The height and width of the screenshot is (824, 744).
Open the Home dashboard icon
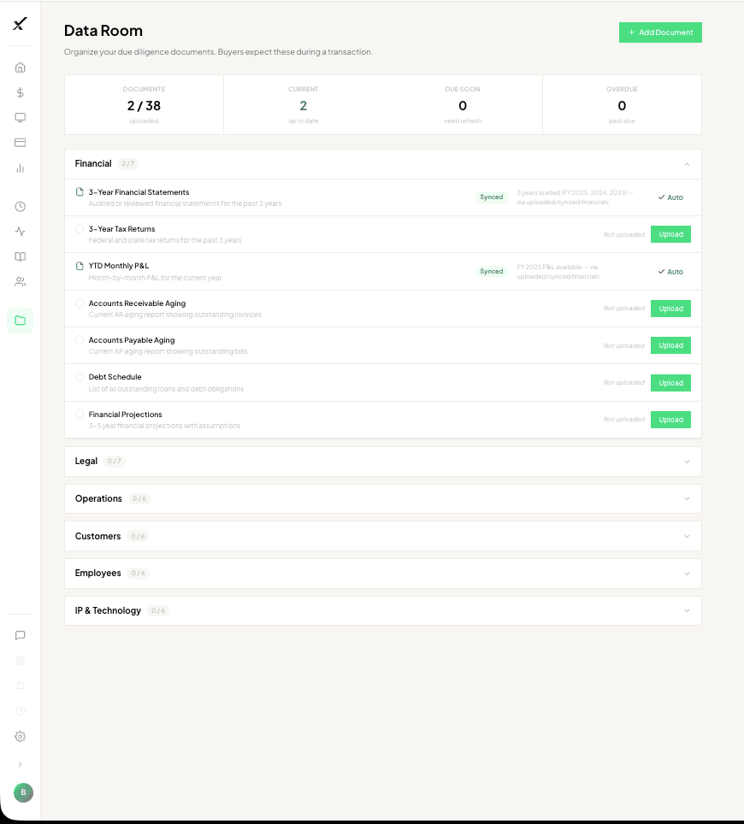pyautogui.click(x=20, y=67)
